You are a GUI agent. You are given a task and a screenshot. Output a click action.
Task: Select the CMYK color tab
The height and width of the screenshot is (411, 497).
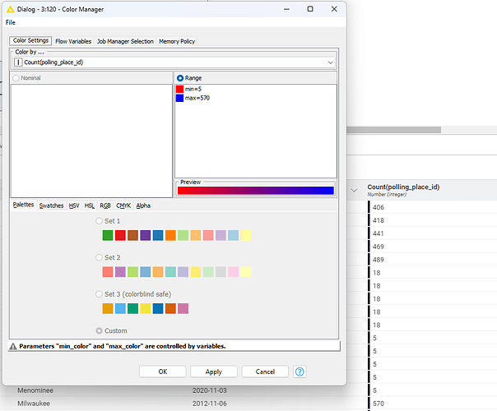tap(123, 205)
